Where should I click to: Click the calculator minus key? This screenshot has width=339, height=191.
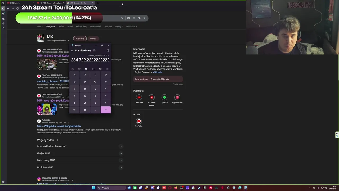pyautogui.click(x=105, y=96)
